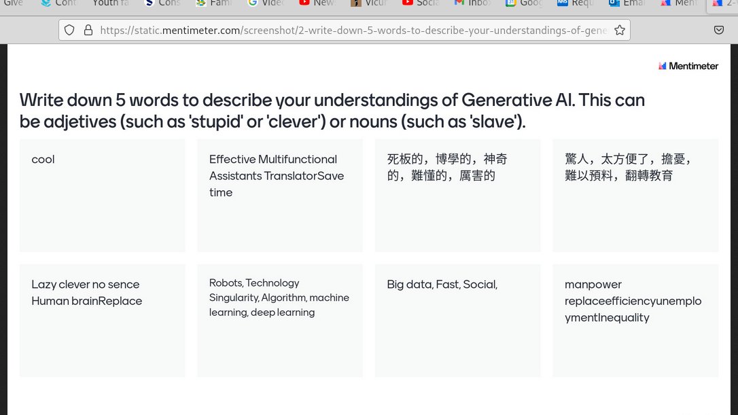Click the 'Robots, Technology Singularity' response
738x415 pixels.
pyautogui.click(x=280, y=321)
